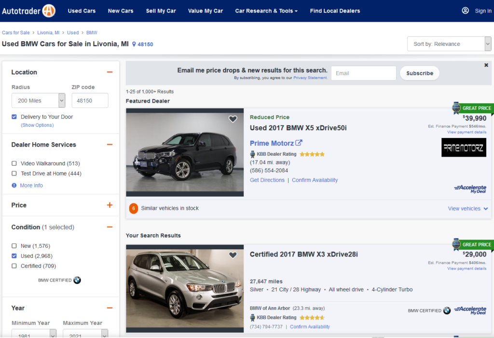This screenshot has width=494, height=338.
Task: Collapse the Location filter section
Action: point(110,72)
